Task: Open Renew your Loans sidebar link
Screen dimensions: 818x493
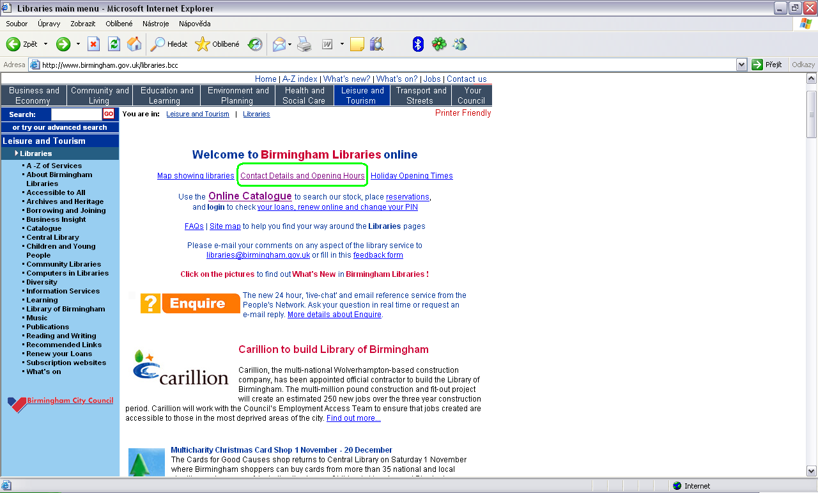Action: [59, 354]
